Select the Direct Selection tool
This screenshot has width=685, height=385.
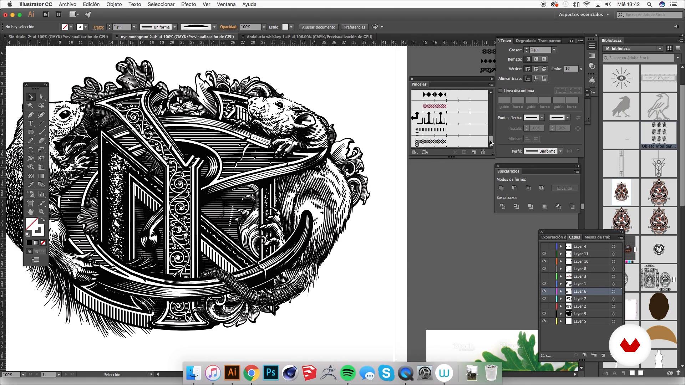point(41,97)
